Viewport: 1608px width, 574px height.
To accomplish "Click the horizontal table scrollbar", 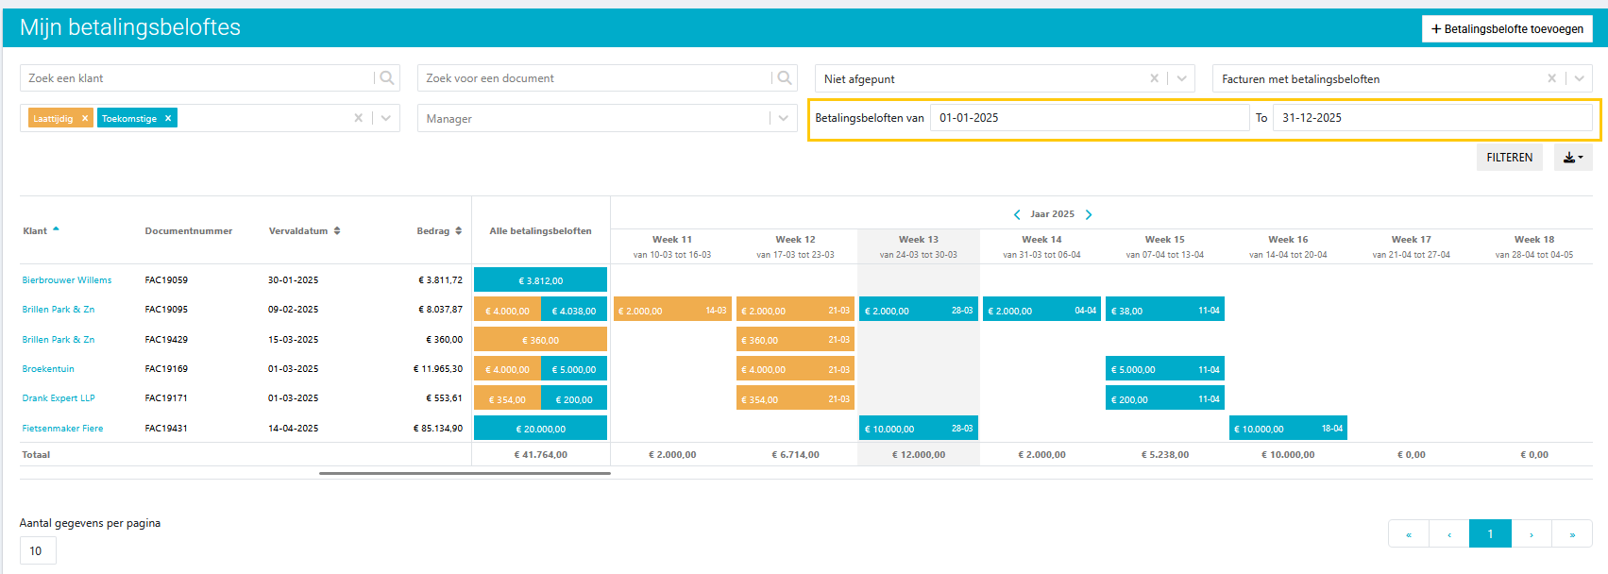I will point(465,473).
